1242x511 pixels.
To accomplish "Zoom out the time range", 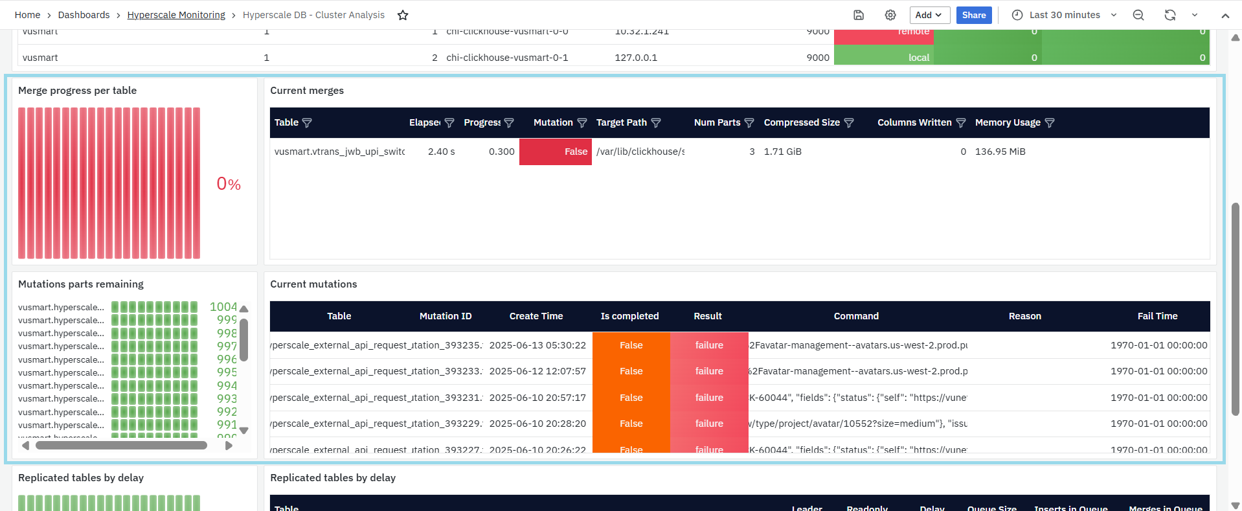I will pos(1138,15).
